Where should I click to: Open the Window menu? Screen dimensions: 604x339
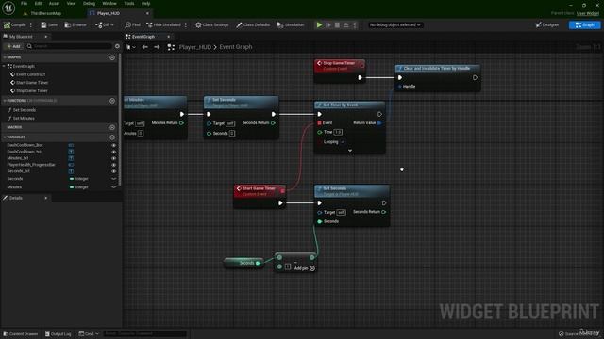(x=109, y=4)
